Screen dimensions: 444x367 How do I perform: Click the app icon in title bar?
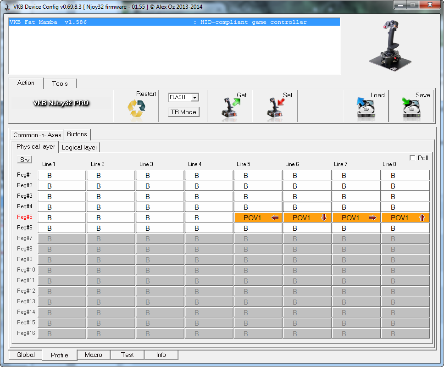click(8, 6)
